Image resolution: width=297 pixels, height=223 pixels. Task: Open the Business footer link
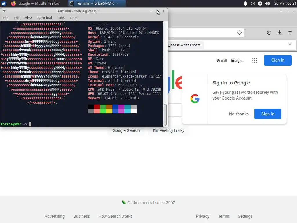coord(82,216)
